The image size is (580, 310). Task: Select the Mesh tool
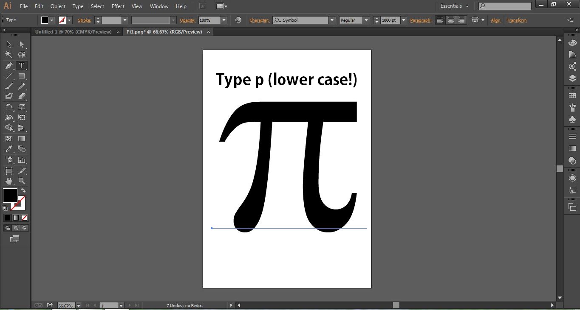point(9,139)
